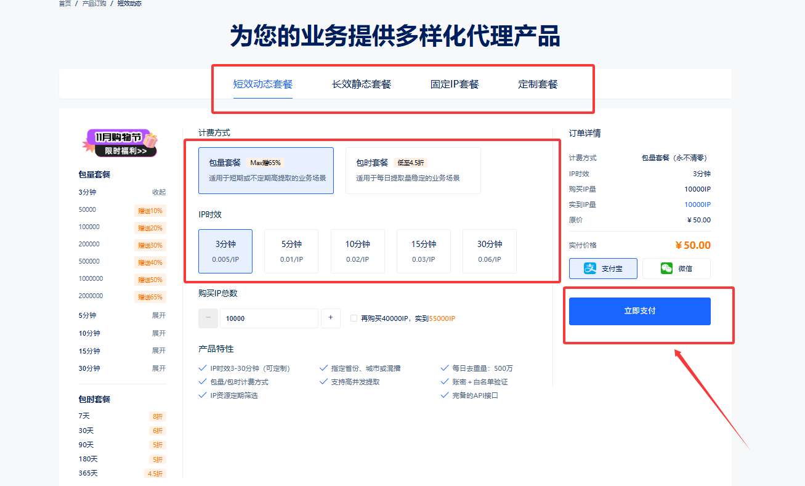
Task: Click the IP quantity input field
Action: click(x=269, y=318)
